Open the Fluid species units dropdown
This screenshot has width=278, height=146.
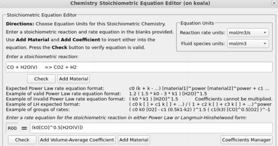pyautogui.click(x=248, y=44)
